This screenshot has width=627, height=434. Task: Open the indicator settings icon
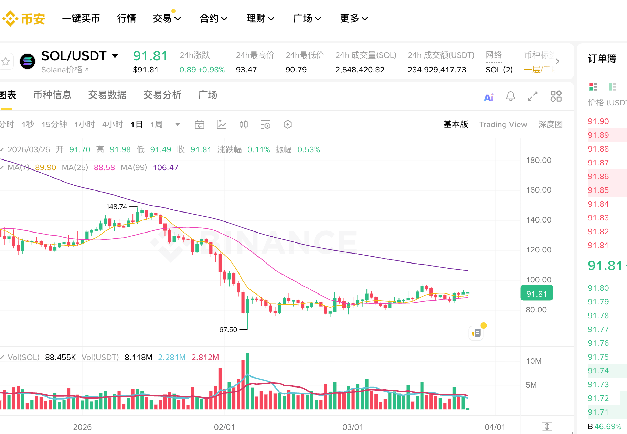[x=265, y=124]
